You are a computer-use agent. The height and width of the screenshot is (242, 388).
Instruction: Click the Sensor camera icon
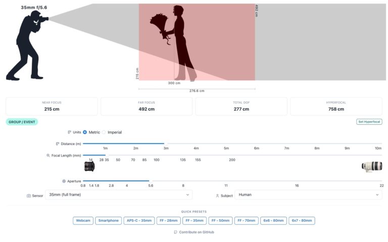click(29, 196)
